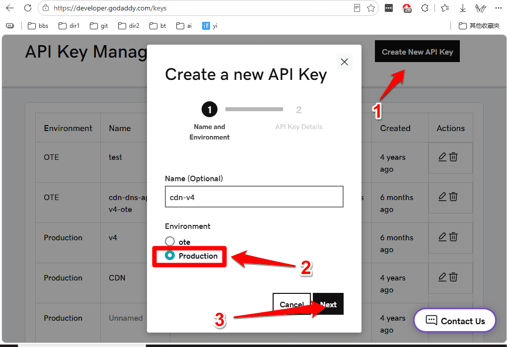Reload the page with refresh icon
Screen dimensions: 507x347
pyautogui.click(x=28, y=8)
